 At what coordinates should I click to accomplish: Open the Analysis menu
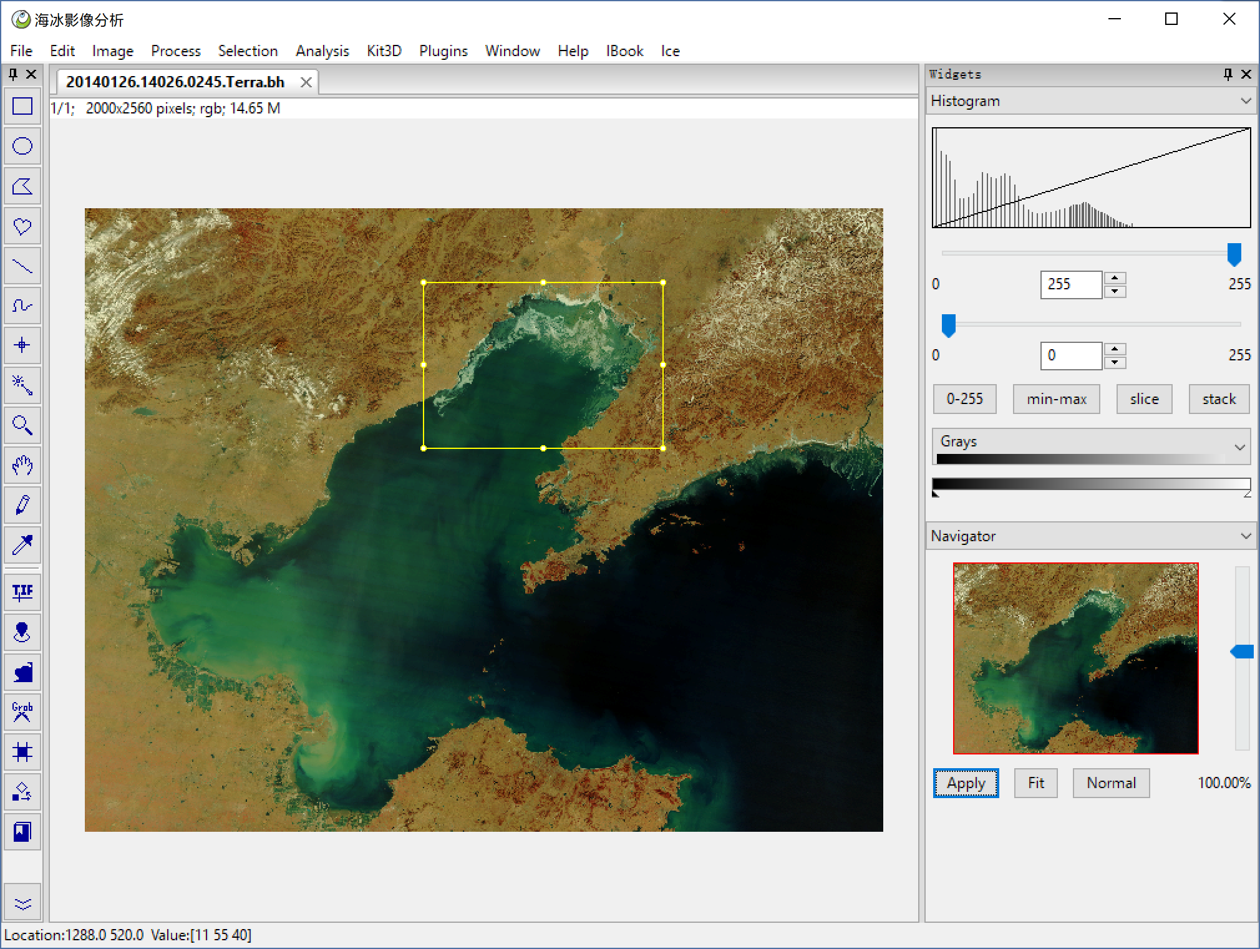pos(322,51)
